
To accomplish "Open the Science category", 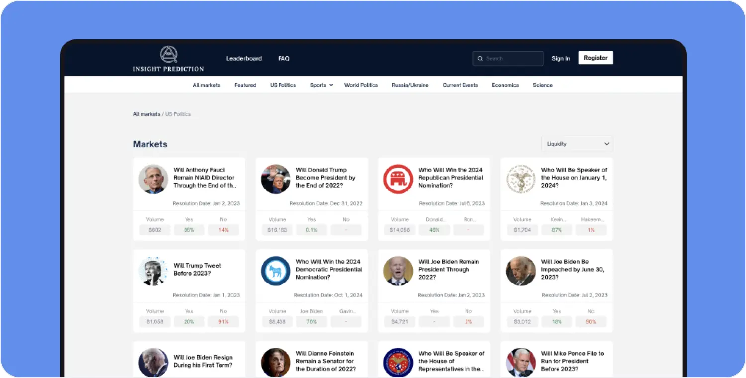I will (x=543, y=85).
